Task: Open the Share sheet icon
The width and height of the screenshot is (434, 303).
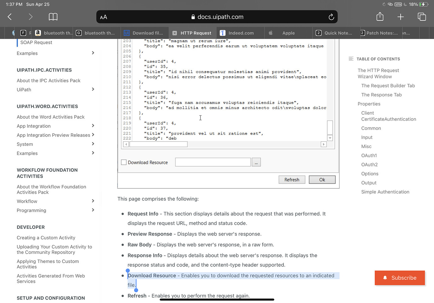Action: pyautogui.click(x=380, y=16)
